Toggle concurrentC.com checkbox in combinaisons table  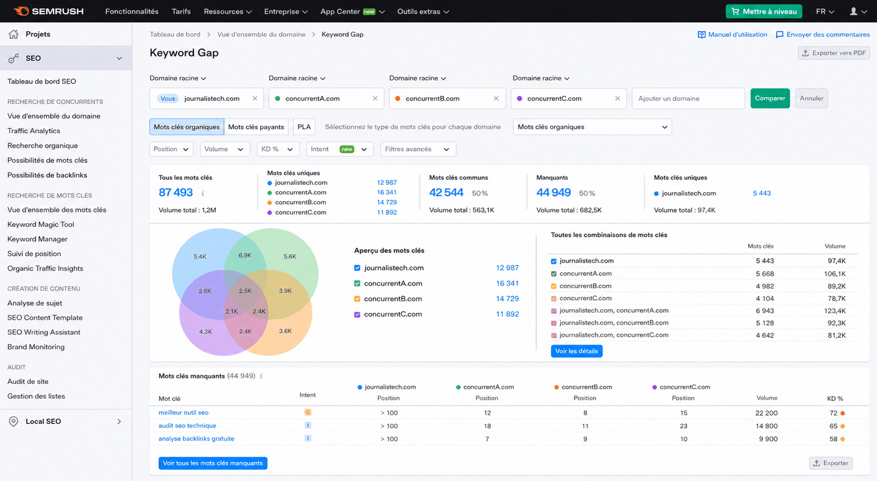point(554,299)
